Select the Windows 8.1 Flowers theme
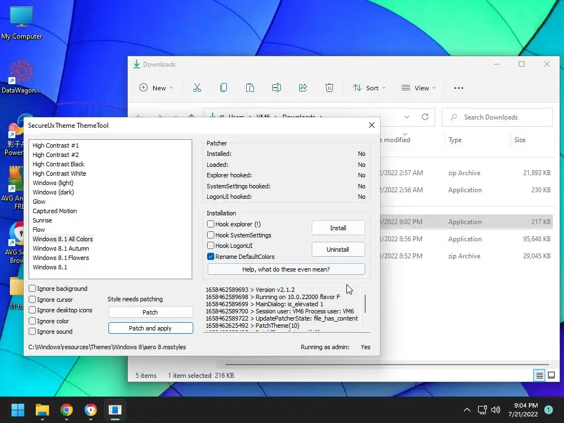 61,258
